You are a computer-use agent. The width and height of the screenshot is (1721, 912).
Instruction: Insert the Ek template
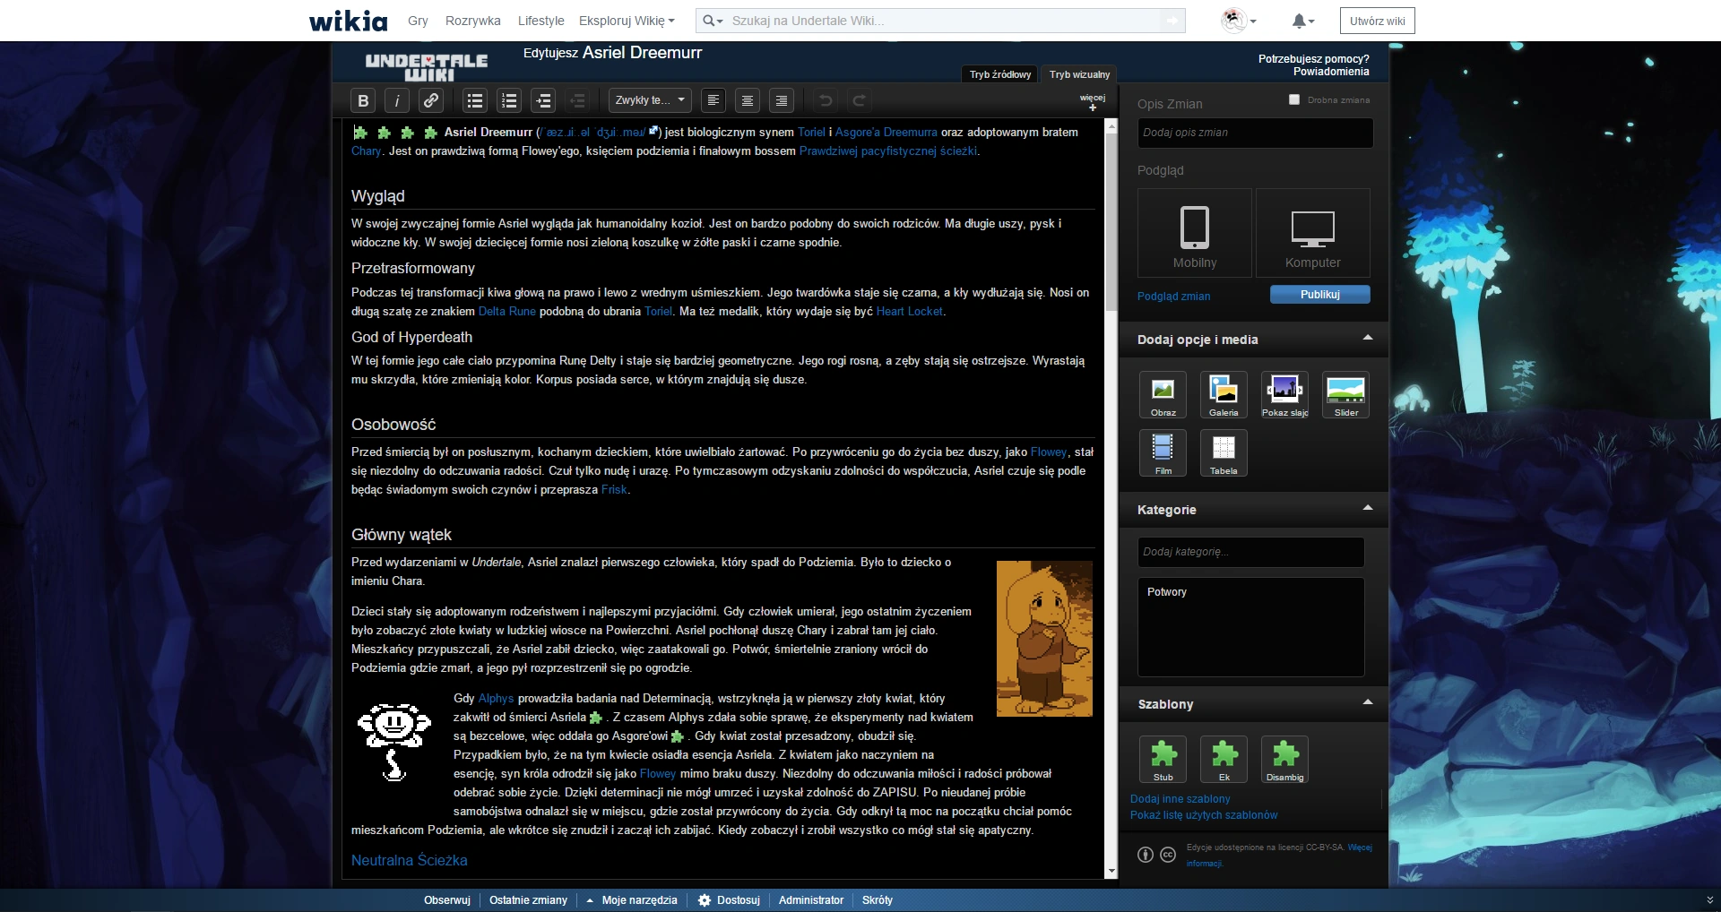pyautogui.click(x=1224, y=760)
